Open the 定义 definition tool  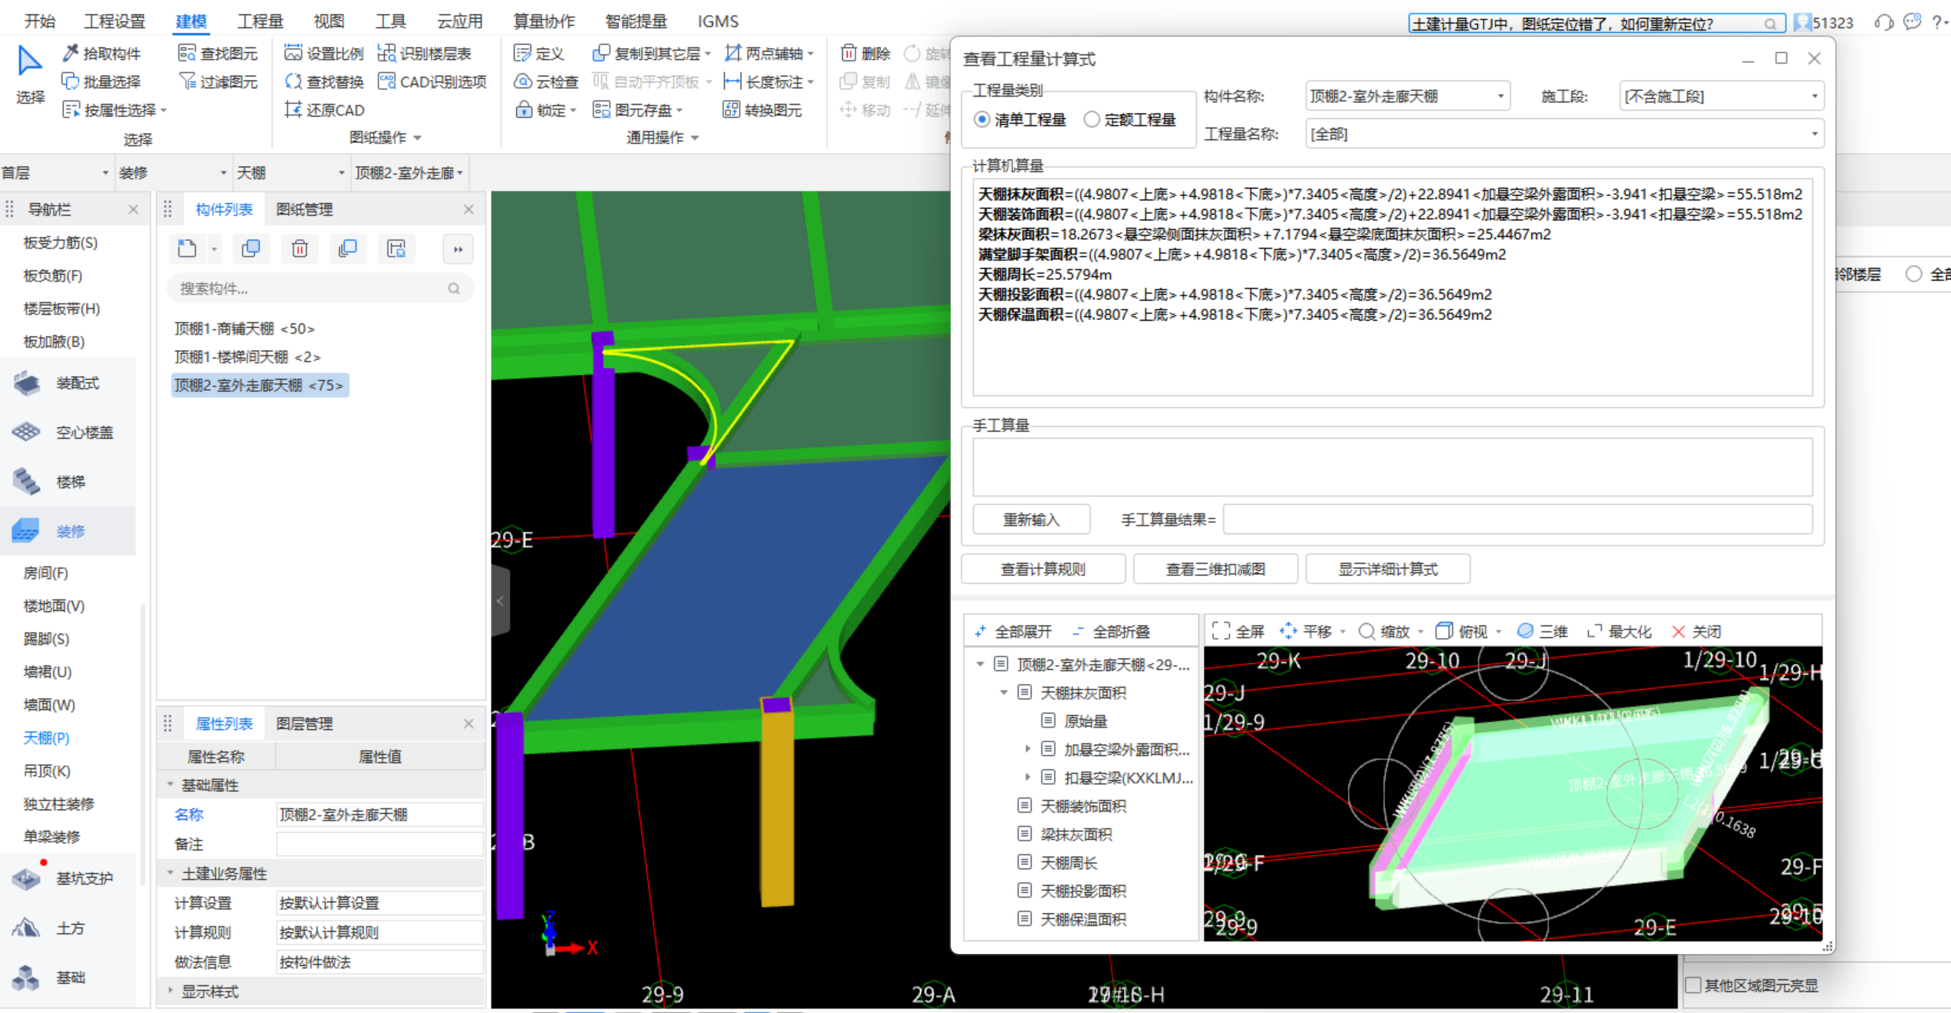coord(539,53)
